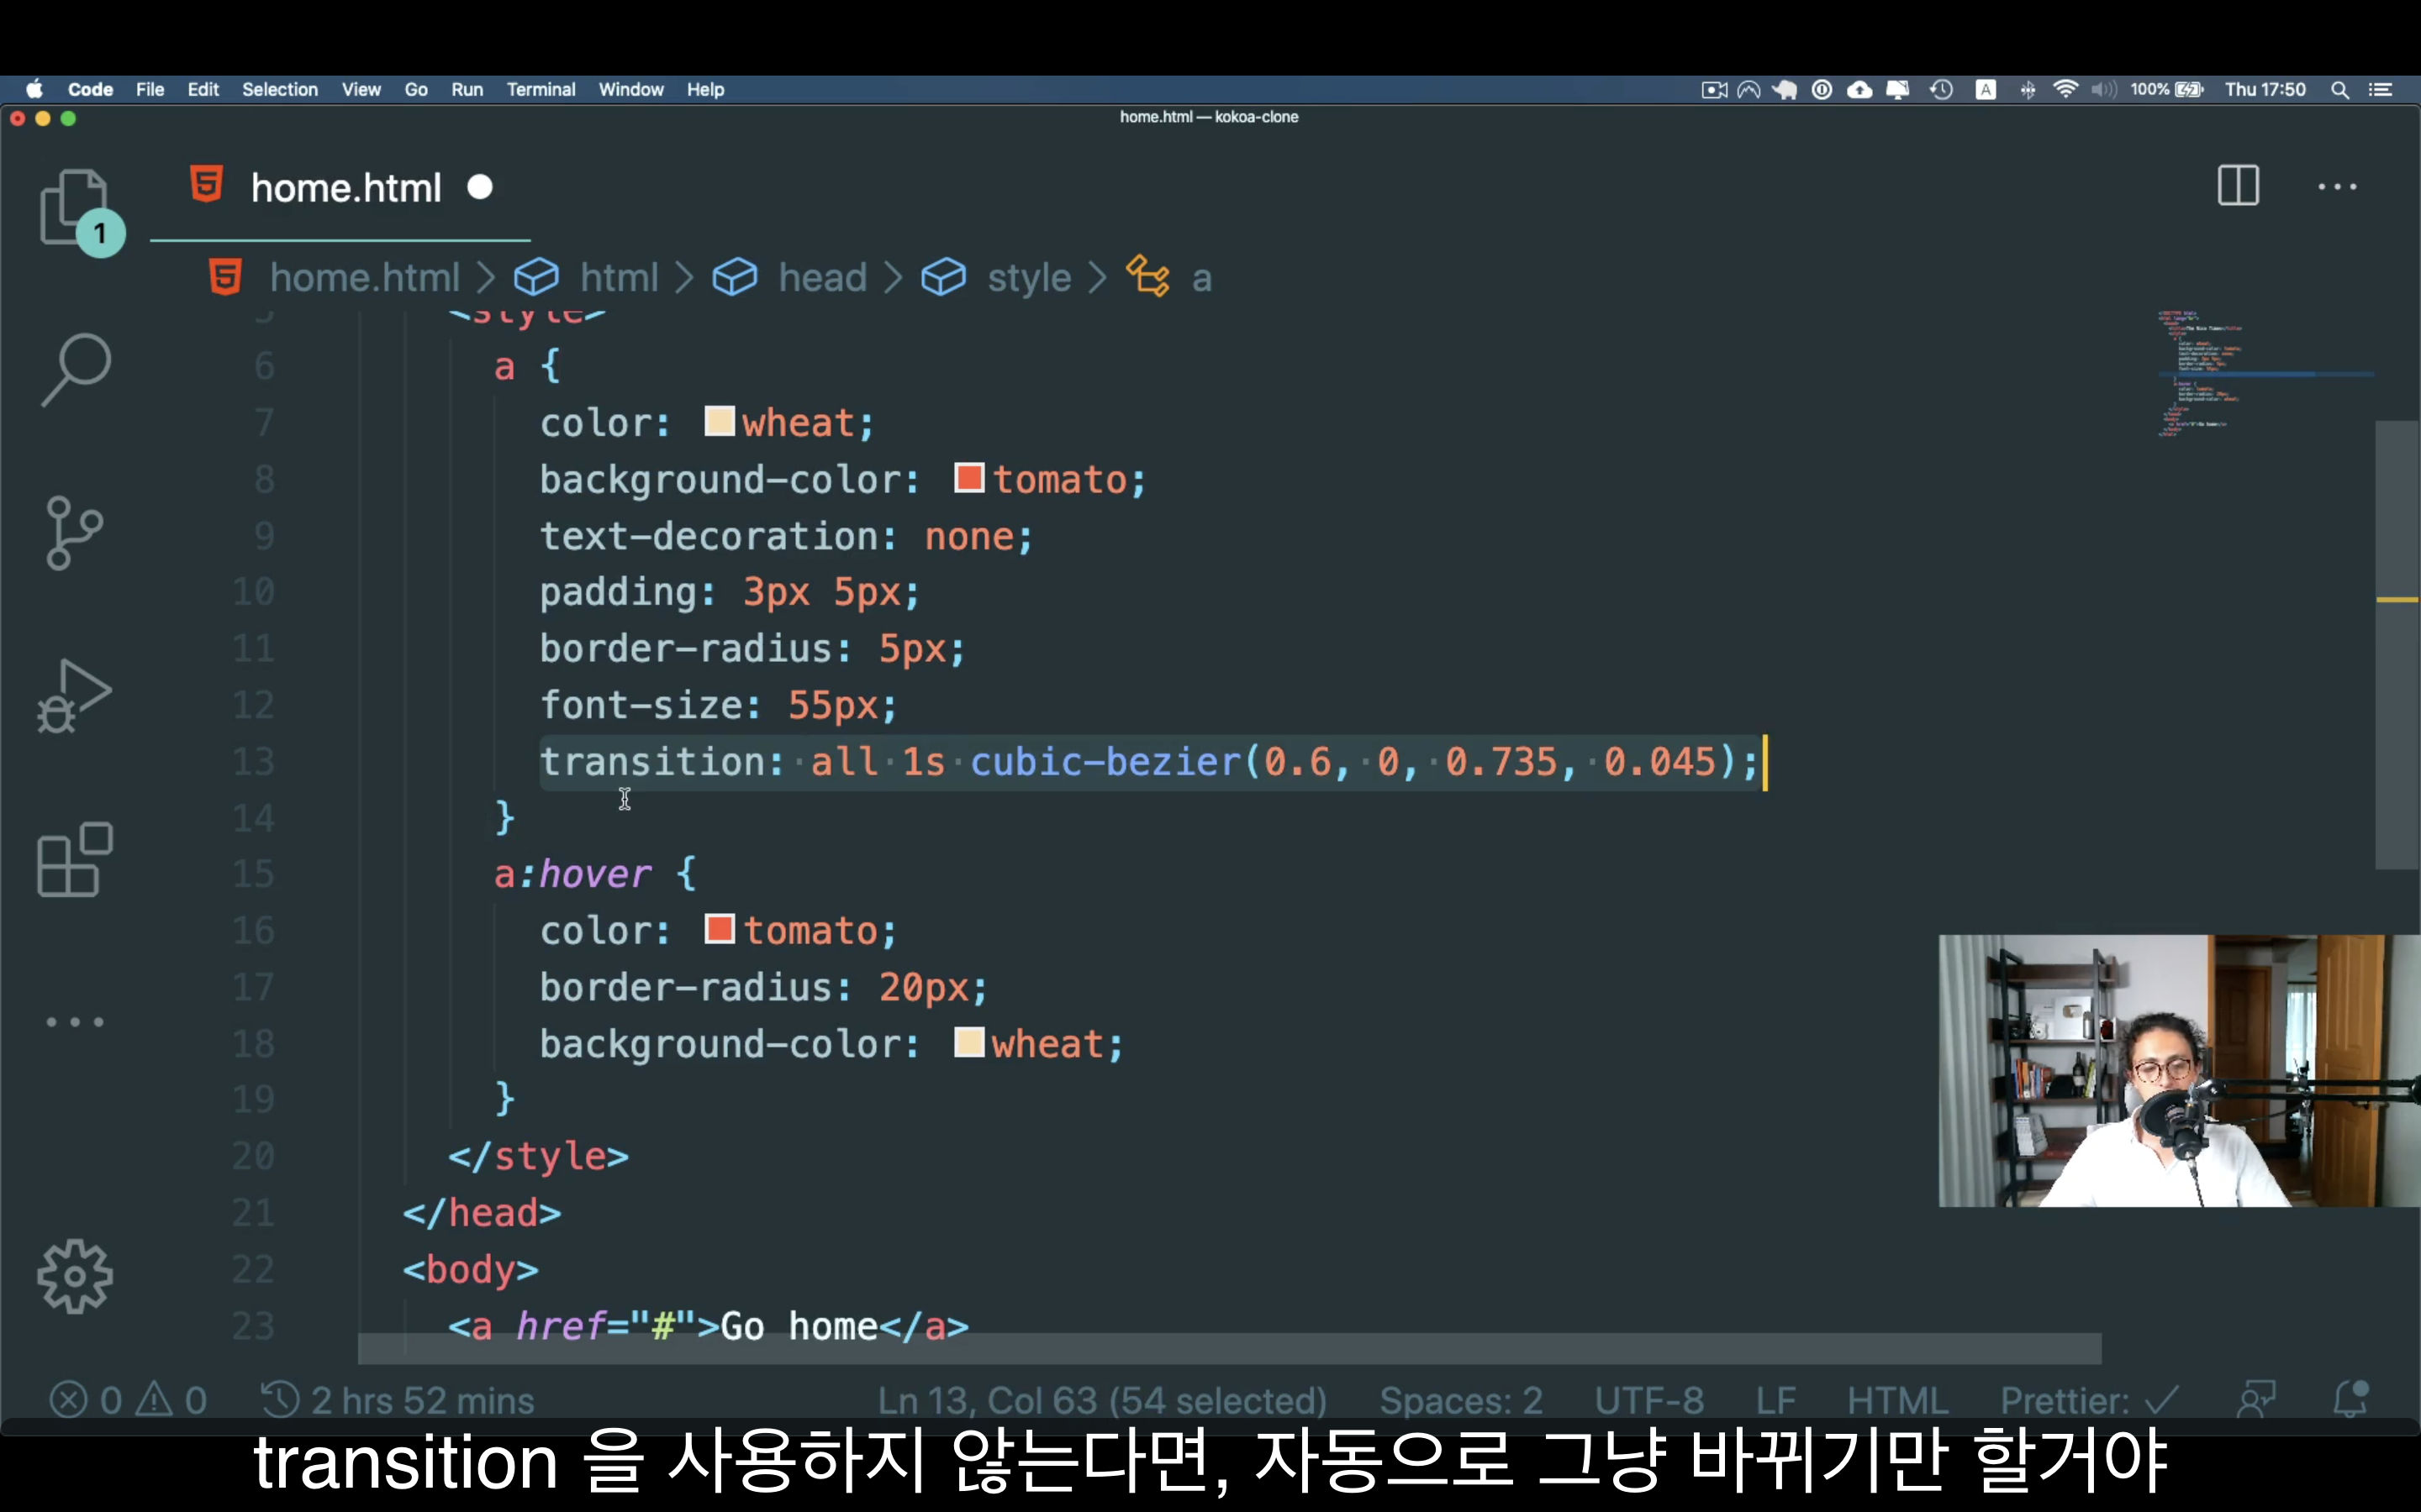Select the home.html editor tab
Viewport: 2421px width, 1512px height.
345,188
